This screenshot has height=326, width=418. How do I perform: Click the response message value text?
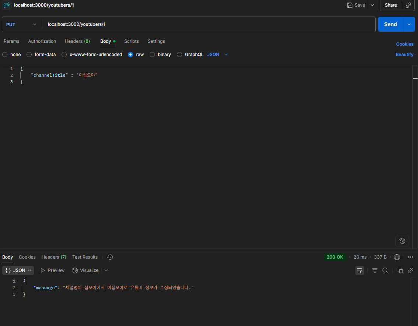point(128,288)
